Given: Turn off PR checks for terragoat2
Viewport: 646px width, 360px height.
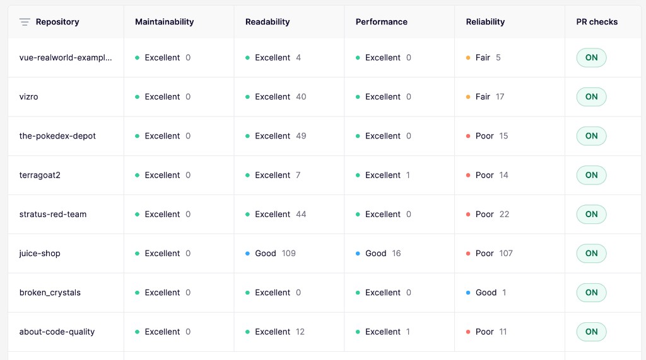Looking at the screenshot, I should click(x=591, y=175).
